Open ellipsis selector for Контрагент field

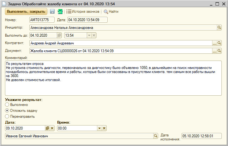214,43
